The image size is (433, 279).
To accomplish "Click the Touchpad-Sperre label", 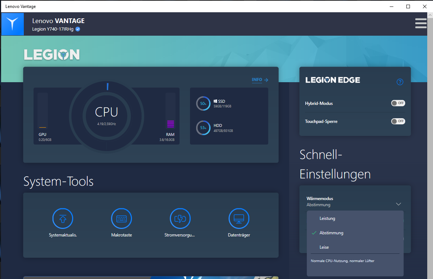I will pyautogui.click(x=321, y=121).
